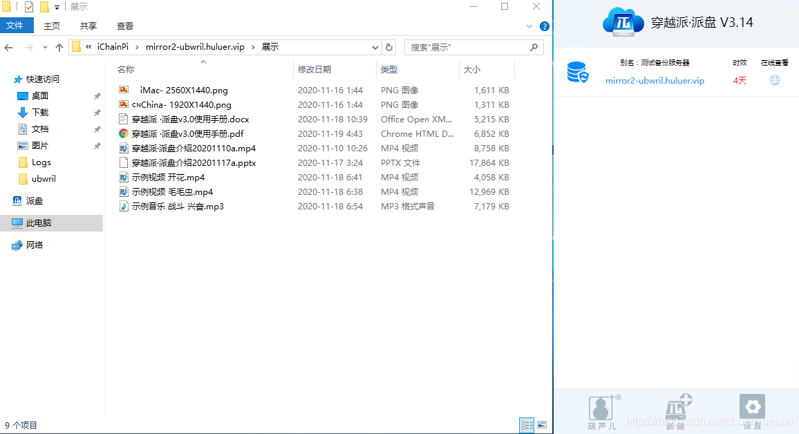Click the properties checkmark icon in title bar
799x434 pixels.
click(29, 7)
